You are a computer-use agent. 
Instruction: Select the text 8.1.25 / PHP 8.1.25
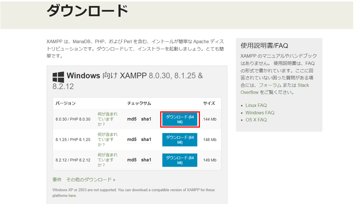coord(73,140)
